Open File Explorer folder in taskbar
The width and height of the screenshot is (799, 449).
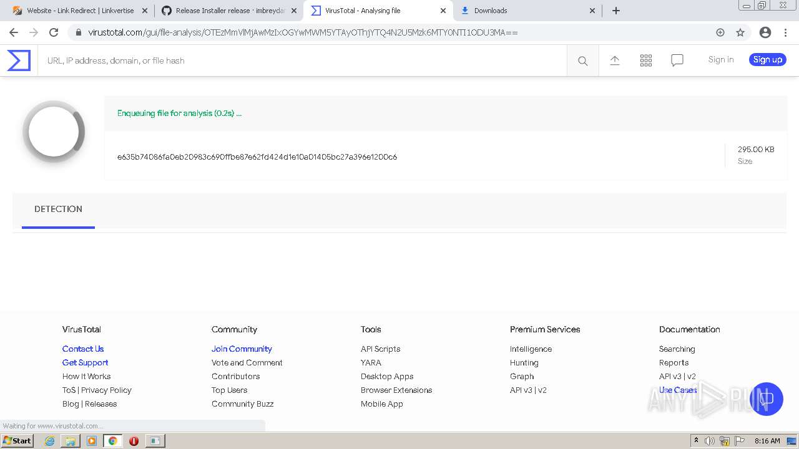click(x=71, y=441)
